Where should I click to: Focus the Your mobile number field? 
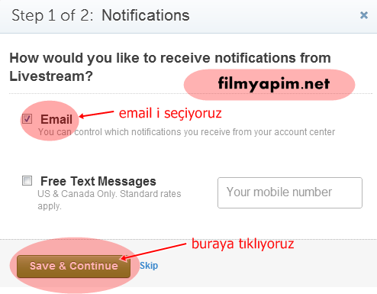tap(290, 192)
